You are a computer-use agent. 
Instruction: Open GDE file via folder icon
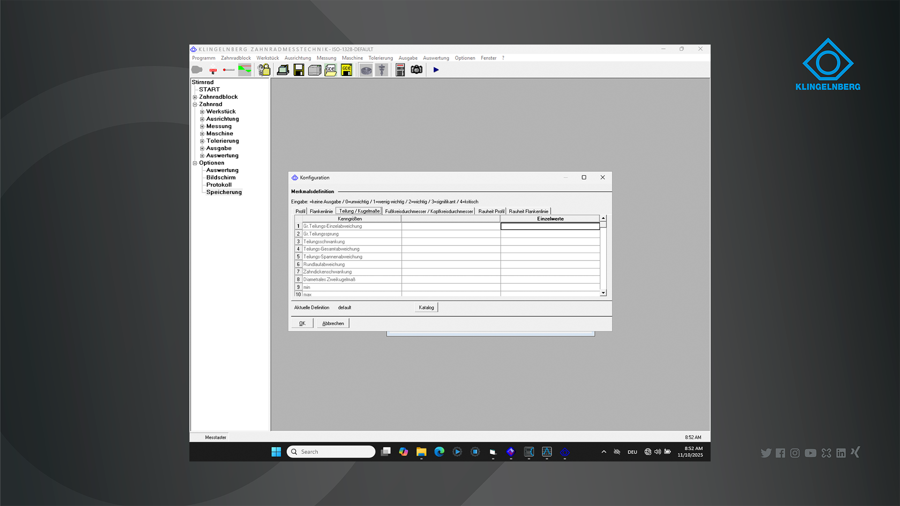(x=330, y=70)
